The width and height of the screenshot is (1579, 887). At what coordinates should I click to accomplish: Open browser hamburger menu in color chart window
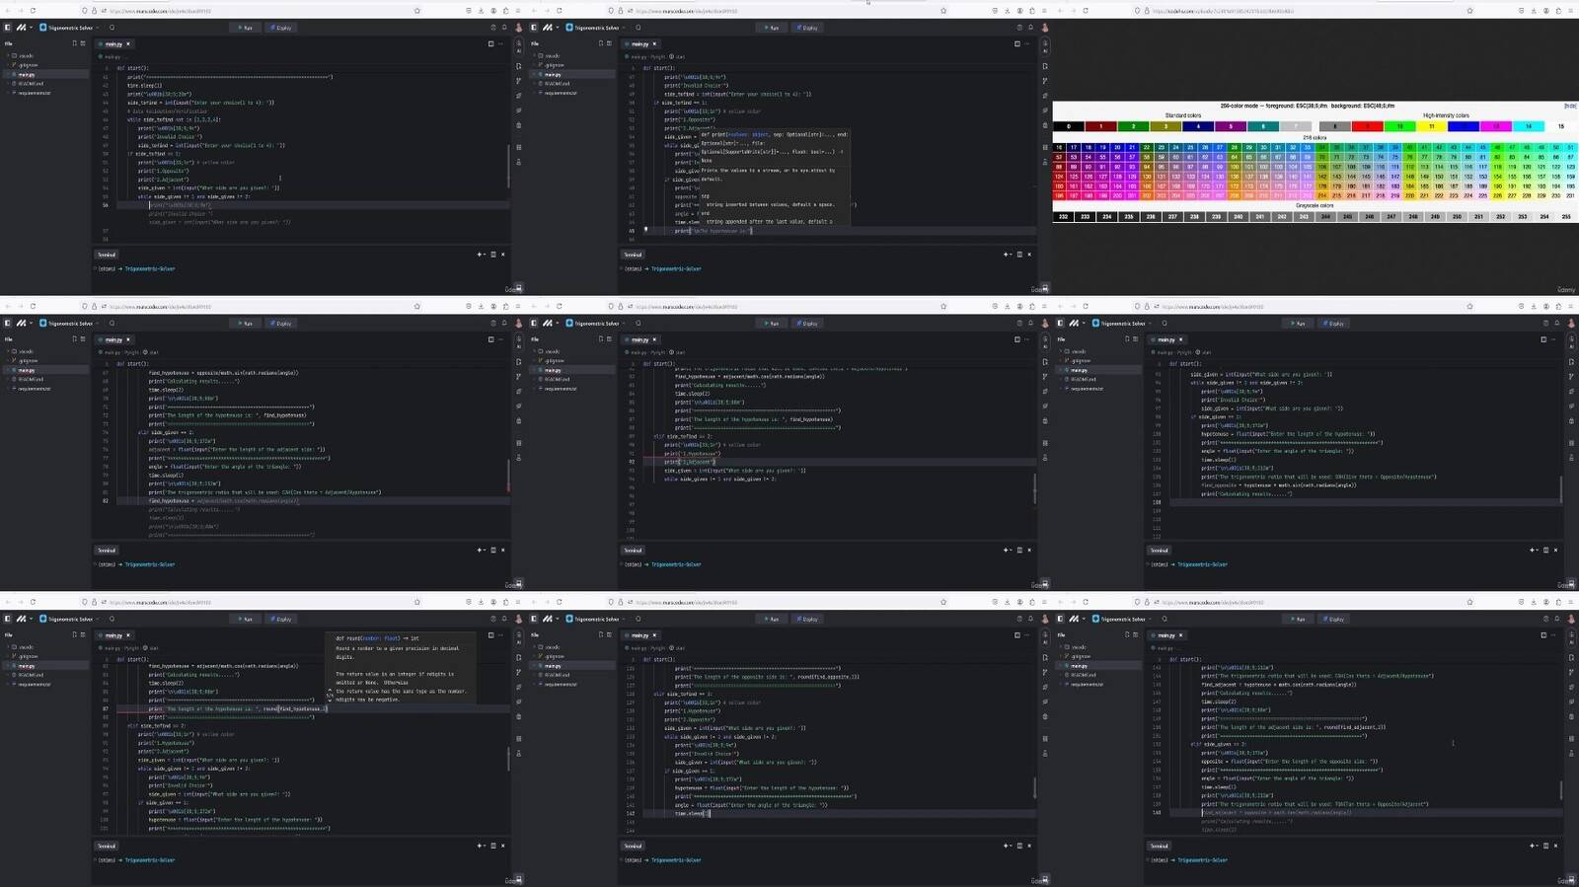[1570, 11]
